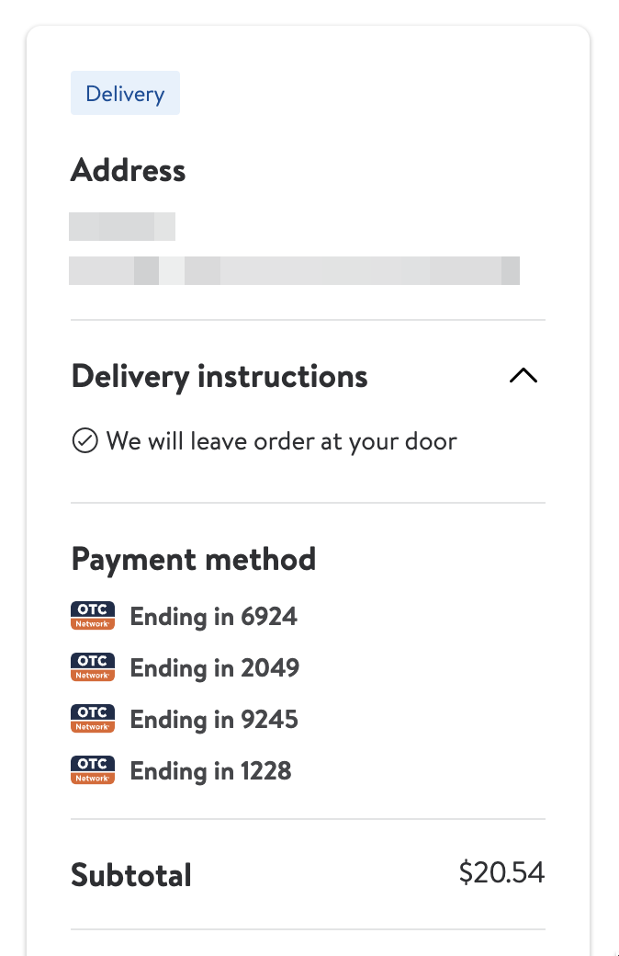Select the card ending in 1228

211,770
